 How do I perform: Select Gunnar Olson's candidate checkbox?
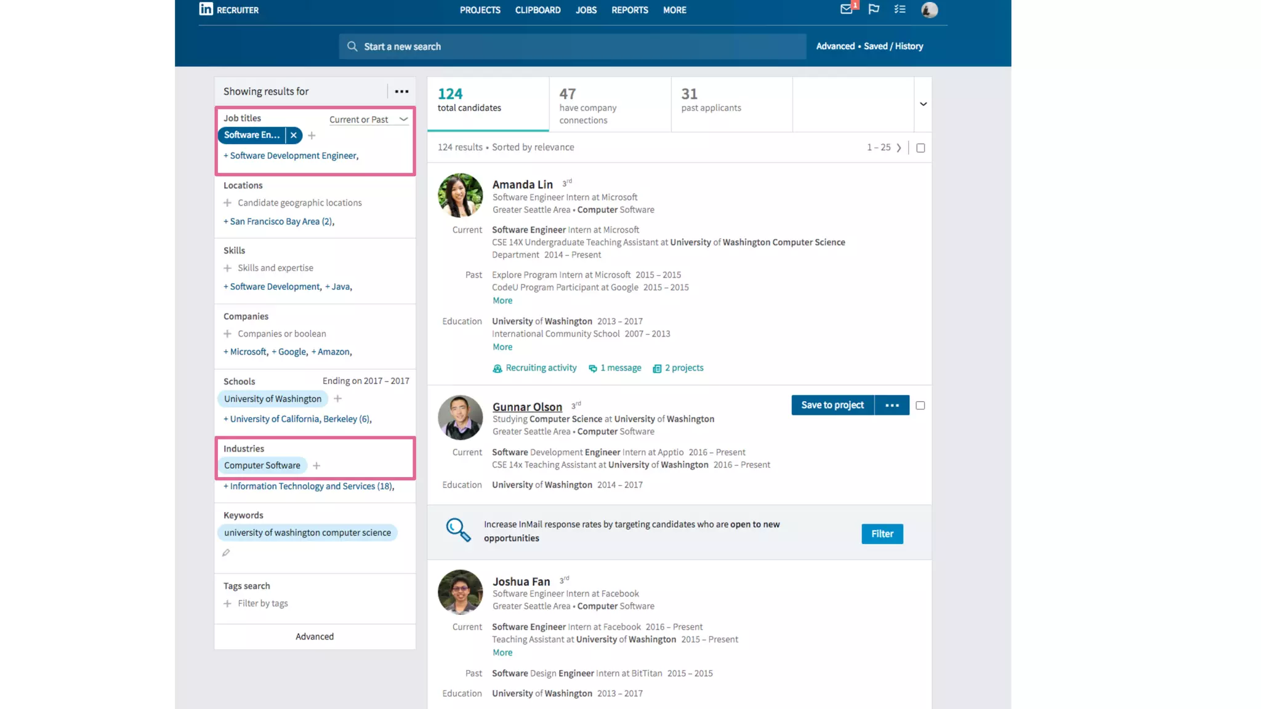pyautogui.click(x=920, y=406)
